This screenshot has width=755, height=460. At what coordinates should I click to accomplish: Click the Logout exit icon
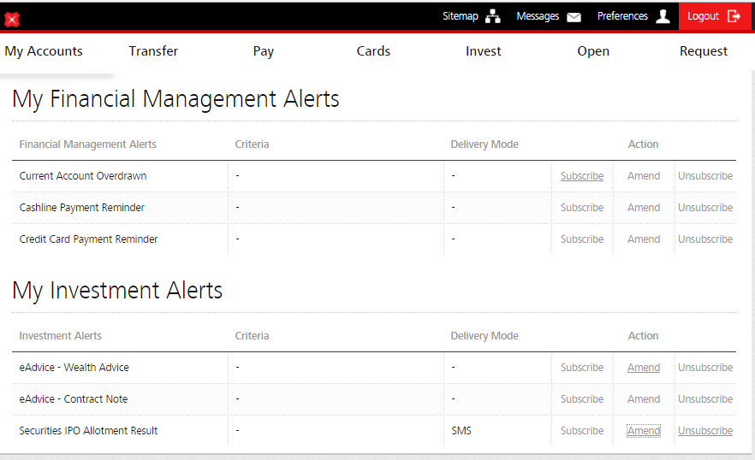pyautogui.click(x=734, y=16)
